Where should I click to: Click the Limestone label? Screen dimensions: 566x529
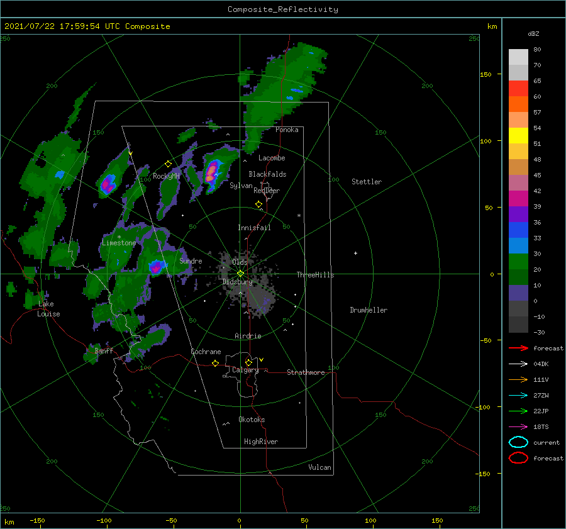pyautogui.click(x=119, y=243)
